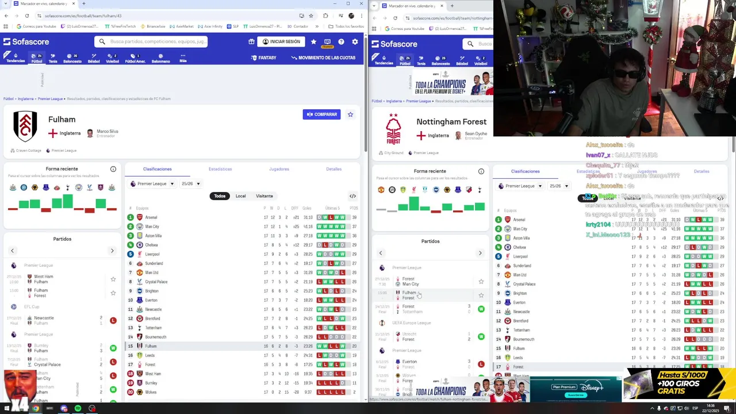Click Sofascore search field in Fulham window
This screenshot has width=736, height=414.
pos(151,41)
